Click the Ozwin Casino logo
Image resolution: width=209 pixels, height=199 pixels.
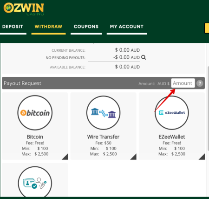24,9
